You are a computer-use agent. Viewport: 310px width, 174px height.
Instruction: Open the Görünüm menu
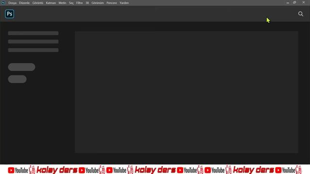click(x=97, y=3)
